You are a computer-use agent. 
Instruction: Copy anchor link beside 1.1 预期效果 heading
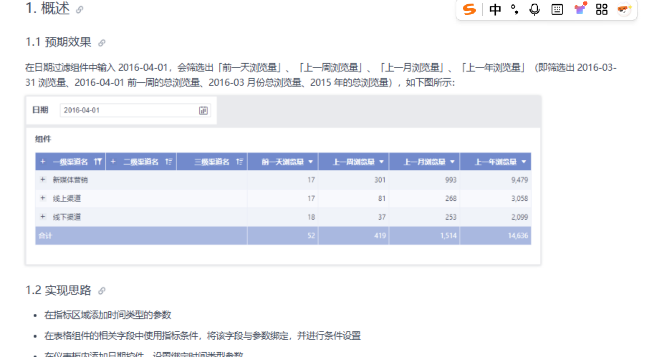102,43
